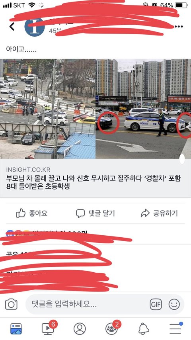Open the Watch video tab with badge 6
This screenshot has height=340, width=191.
click(49, 328)
